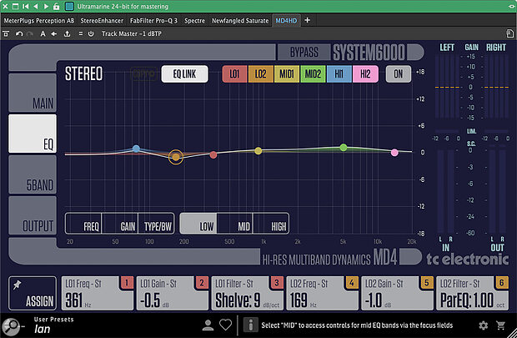The width and height of the screenshot is (517, 338).
Task: Switch to the FabFilter Pro-Q 3 tab
Action: tap(134, 19)
